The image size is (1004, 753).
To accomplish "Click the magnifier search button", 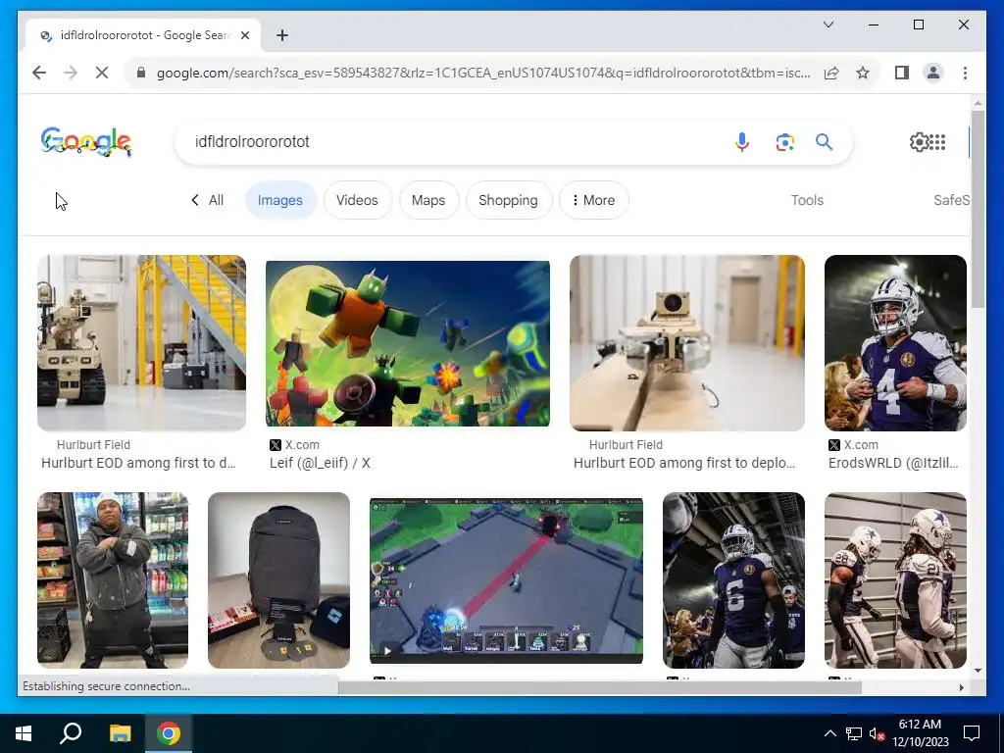I will click(824, 141).
